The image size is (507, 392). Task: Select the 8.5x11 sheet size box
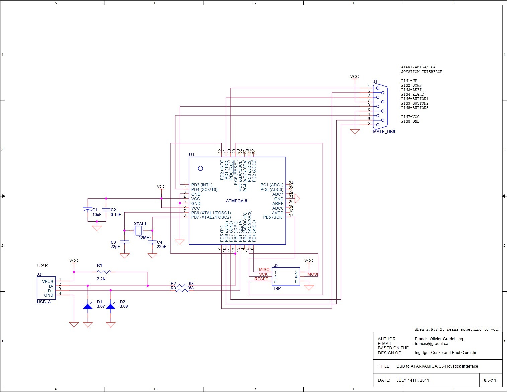point(490,380)
